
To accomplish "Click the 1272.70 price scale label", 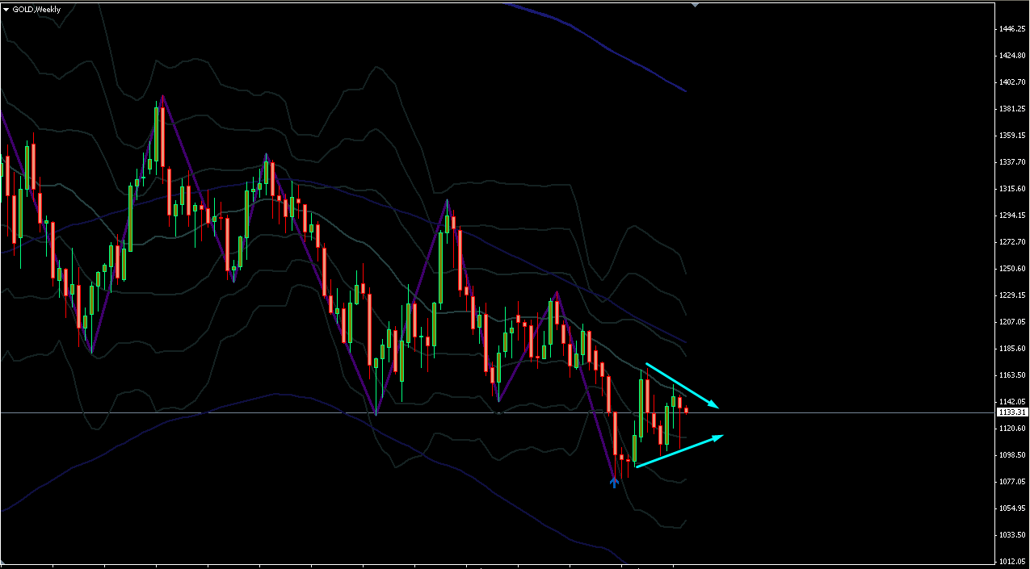I will [x=1012, y=242].
